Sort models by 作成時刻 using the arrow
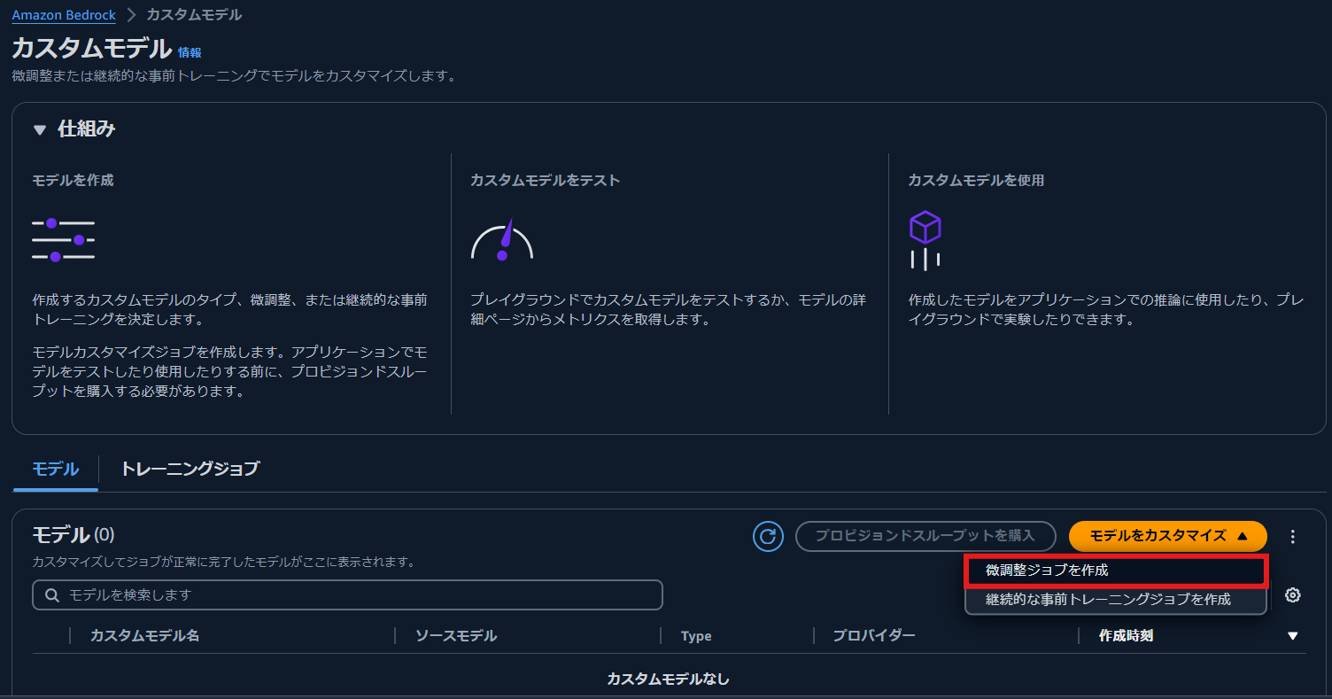Viewport: 1332px width, 699px height. [1294, 635]
